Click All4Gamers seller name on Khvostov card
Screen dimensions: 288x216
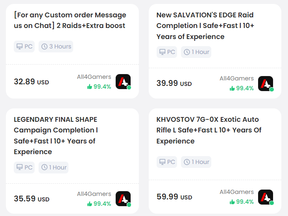[x=236, y=192]
